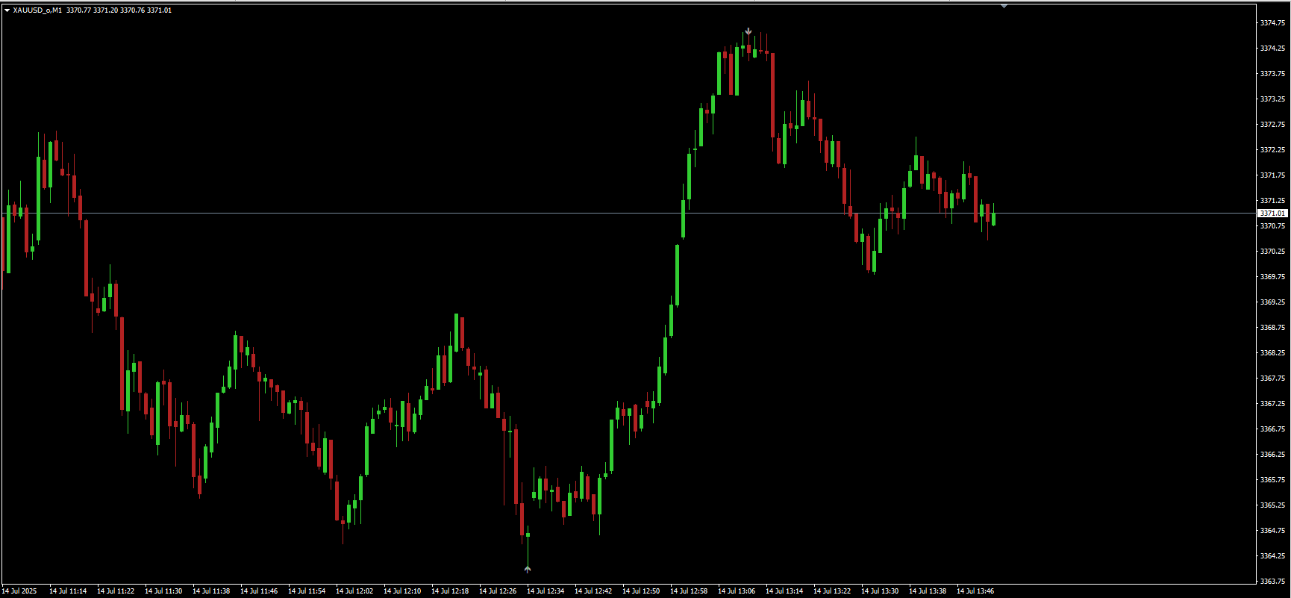Click the 14 Jul 12:34 time label

pos(546,591)
